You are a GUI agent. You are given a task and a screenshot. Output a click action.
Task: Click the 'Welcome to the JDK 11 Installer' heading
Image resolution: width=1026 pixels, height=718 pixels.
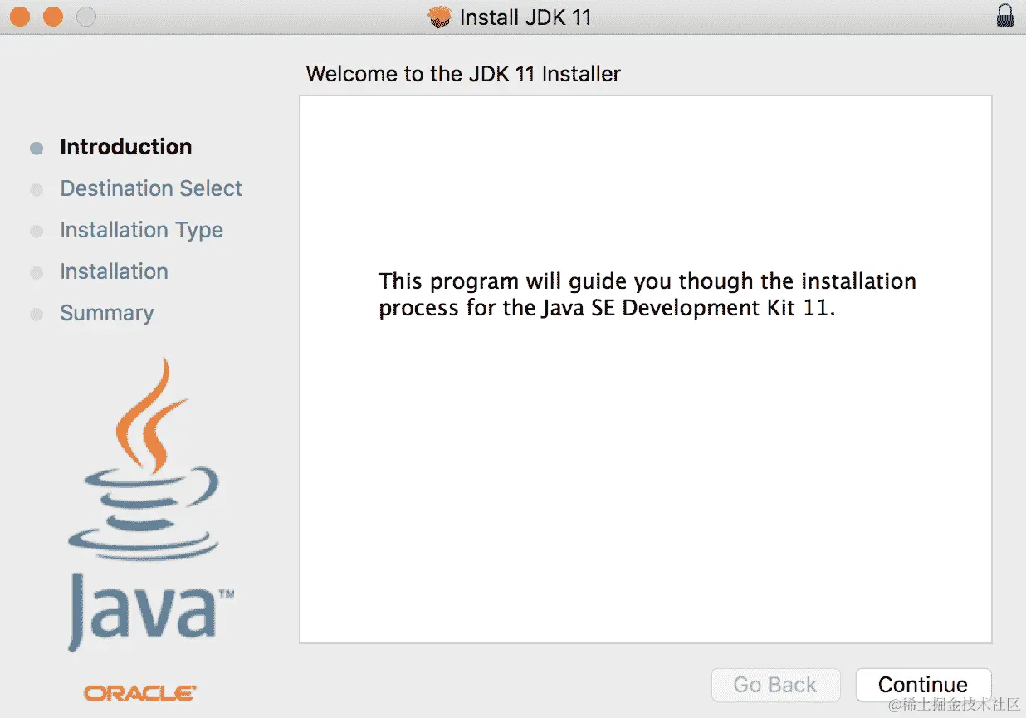point(463,74)
